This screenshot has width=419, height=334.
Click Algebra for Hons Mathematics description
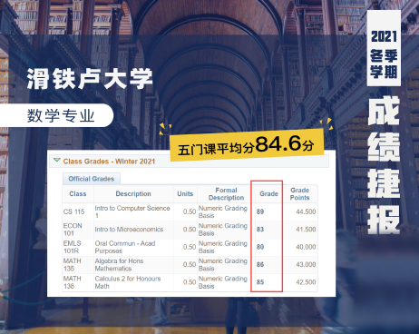(119, 264)
